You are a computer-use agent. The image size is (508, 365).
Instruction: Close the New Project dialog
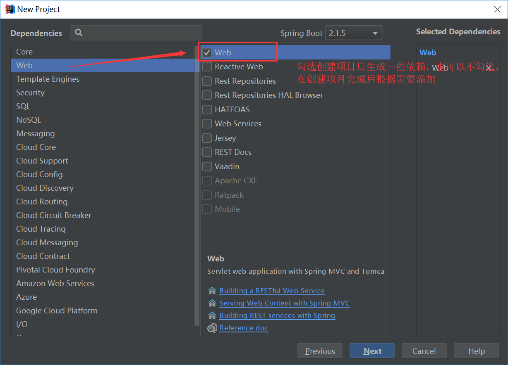click(x=498, y=9)
